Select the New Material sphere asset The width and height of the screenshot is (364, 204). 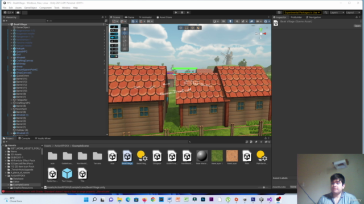(x=202, y=158)
